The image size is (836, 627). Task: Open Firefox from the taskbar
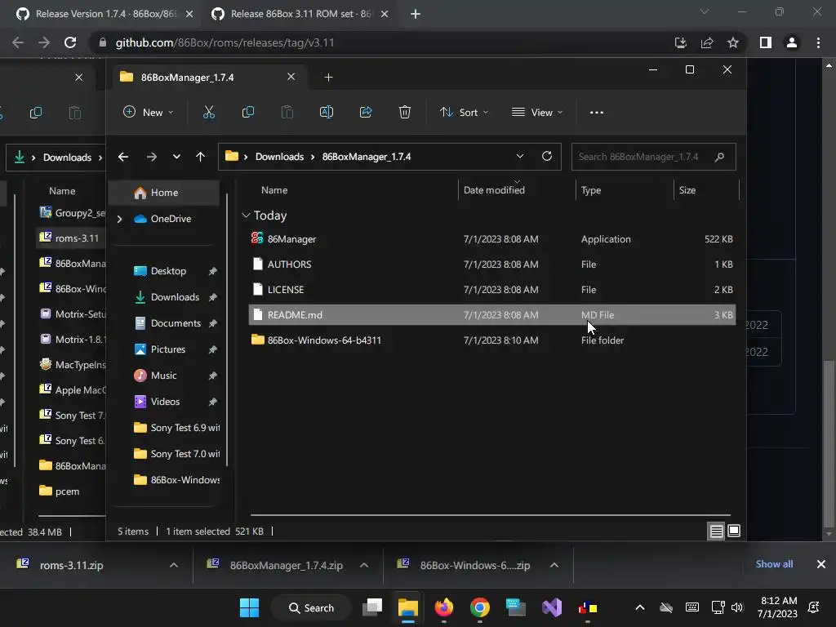(443, 607)
